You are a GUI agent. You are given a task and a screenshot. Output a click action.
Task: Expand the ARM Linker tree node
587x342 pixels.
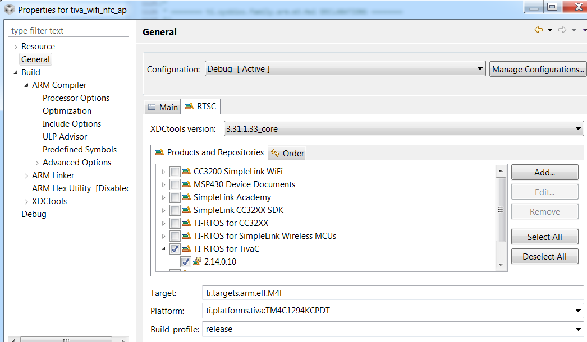pyautogui.click(x=27, y=175)
